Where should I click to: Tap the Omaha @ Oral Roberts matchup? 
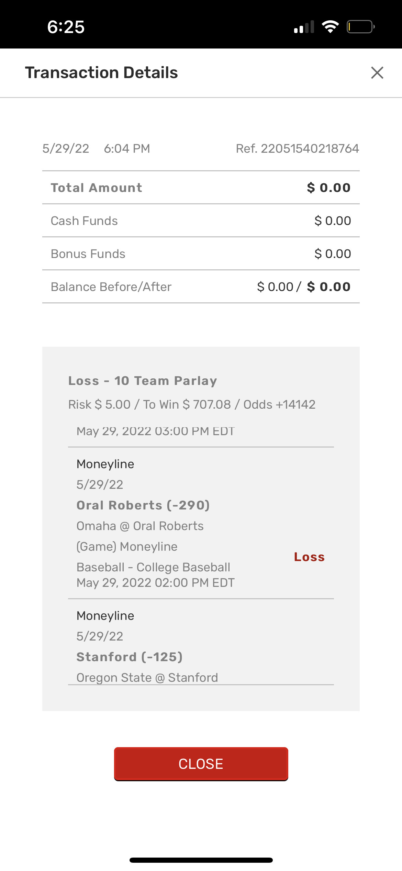coord(140,526)
